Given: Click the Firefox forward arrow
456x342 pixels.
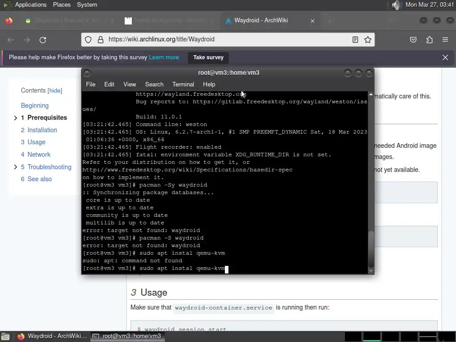Looking at the screenshot, I should point(27,40).
